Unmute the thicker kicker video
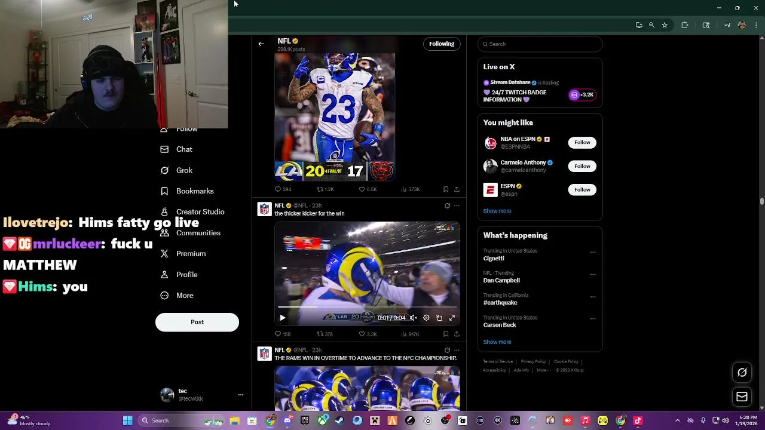765x430 pixels. [x=413, y=318]
